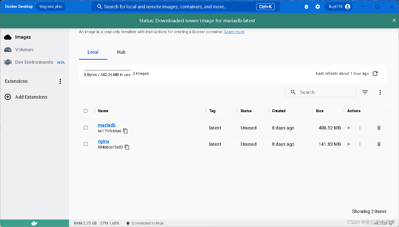Tick the mariadb row checkbox

(x=86, y=128)
